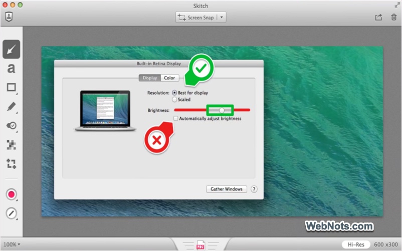
Task: Click the Brightness slider knob
Action: pos(222,110)
